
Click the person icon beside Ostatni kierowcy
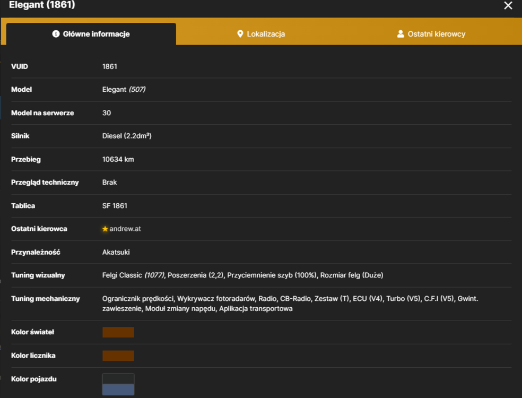401,34
